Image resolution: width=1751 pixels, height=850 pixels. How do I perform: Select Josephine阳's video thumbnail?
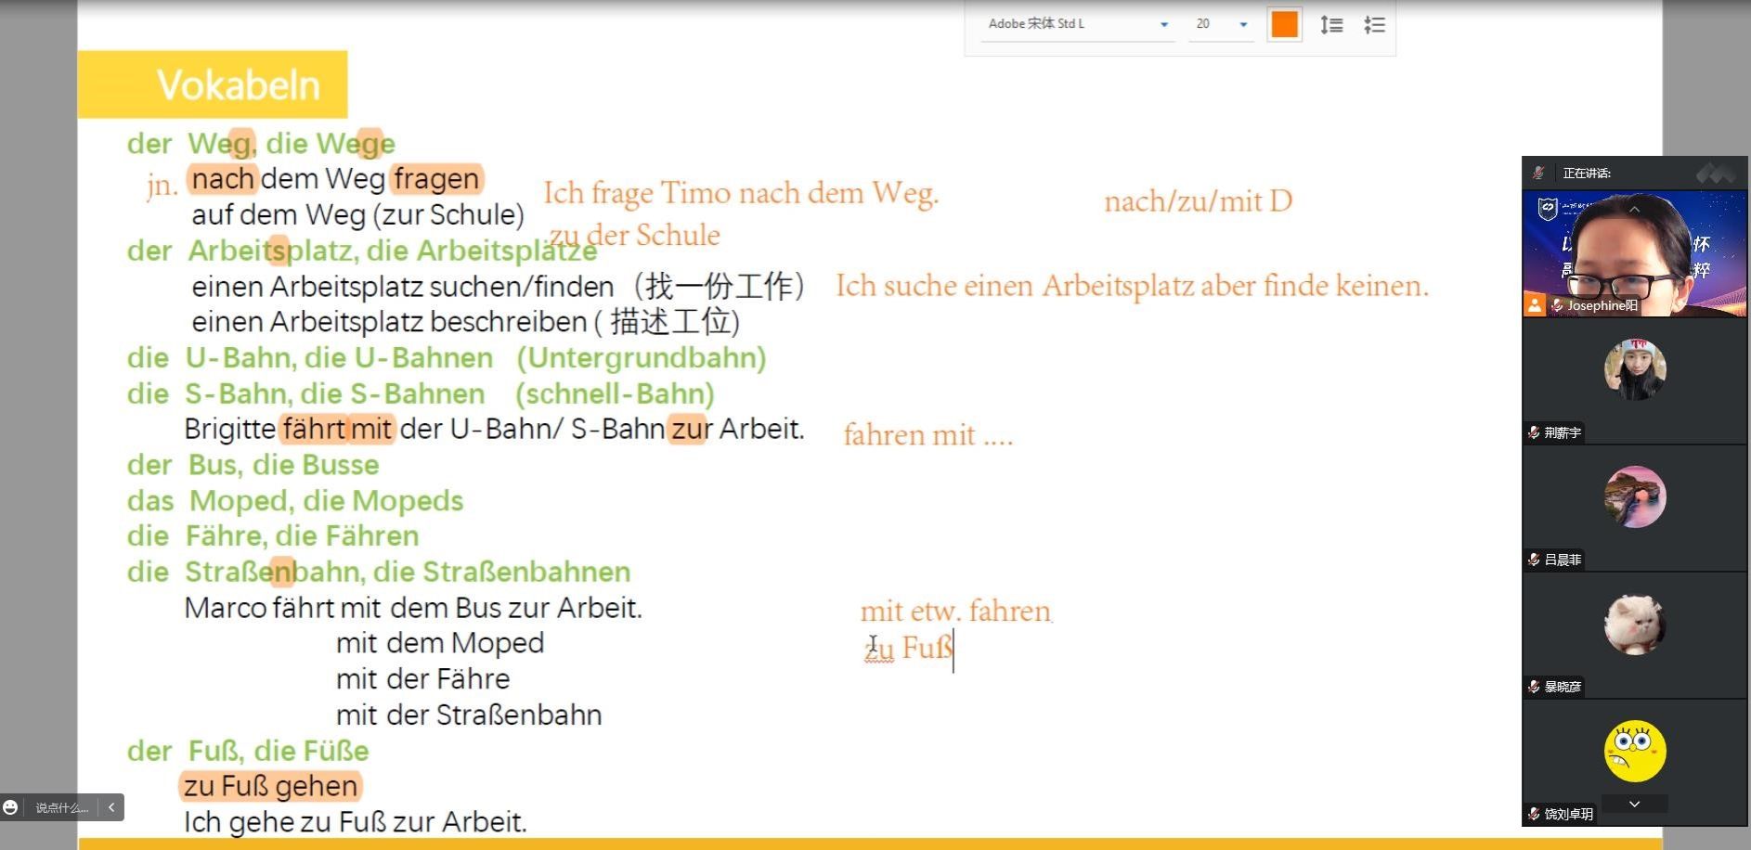point(1634,255)
